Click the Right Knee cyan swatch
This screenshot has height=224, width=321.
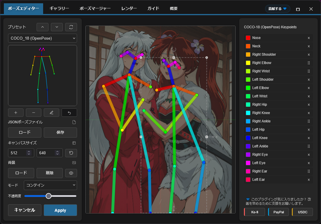coord(248,113)
